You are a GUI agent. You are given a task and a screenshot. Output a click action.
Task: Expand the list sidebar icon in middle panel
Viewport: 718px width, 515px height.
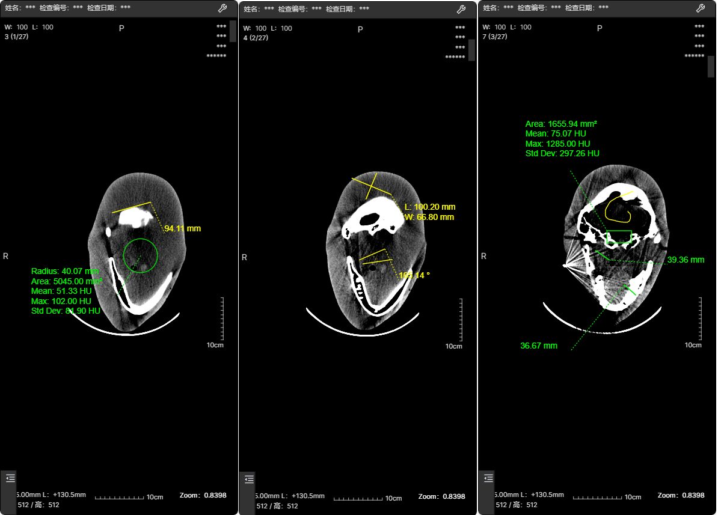point(249,479)
